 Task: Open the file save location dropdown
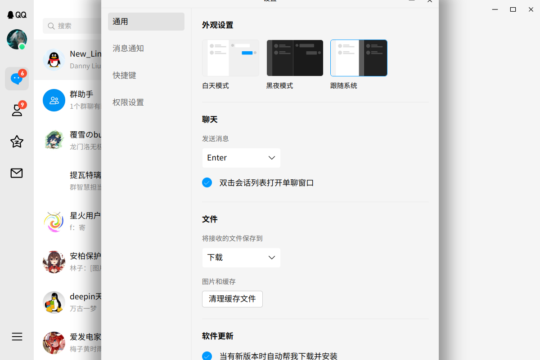coord(241,258)
